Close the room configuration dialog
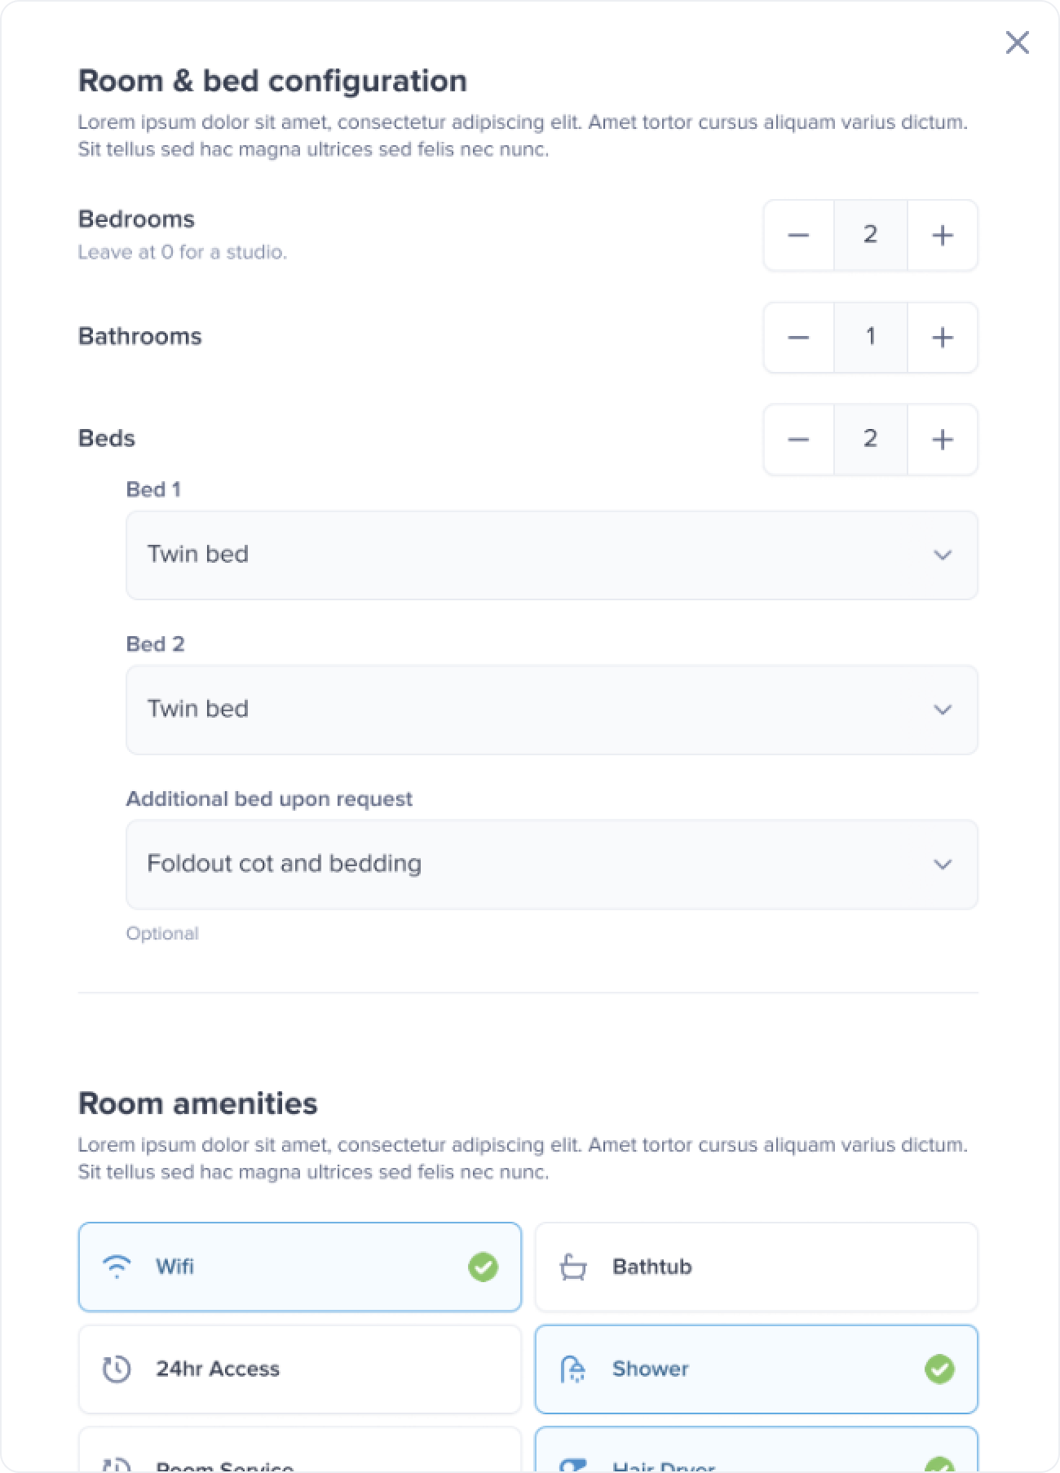1060x1473 pixels. pyautogui.click(x=1017, y=42)
